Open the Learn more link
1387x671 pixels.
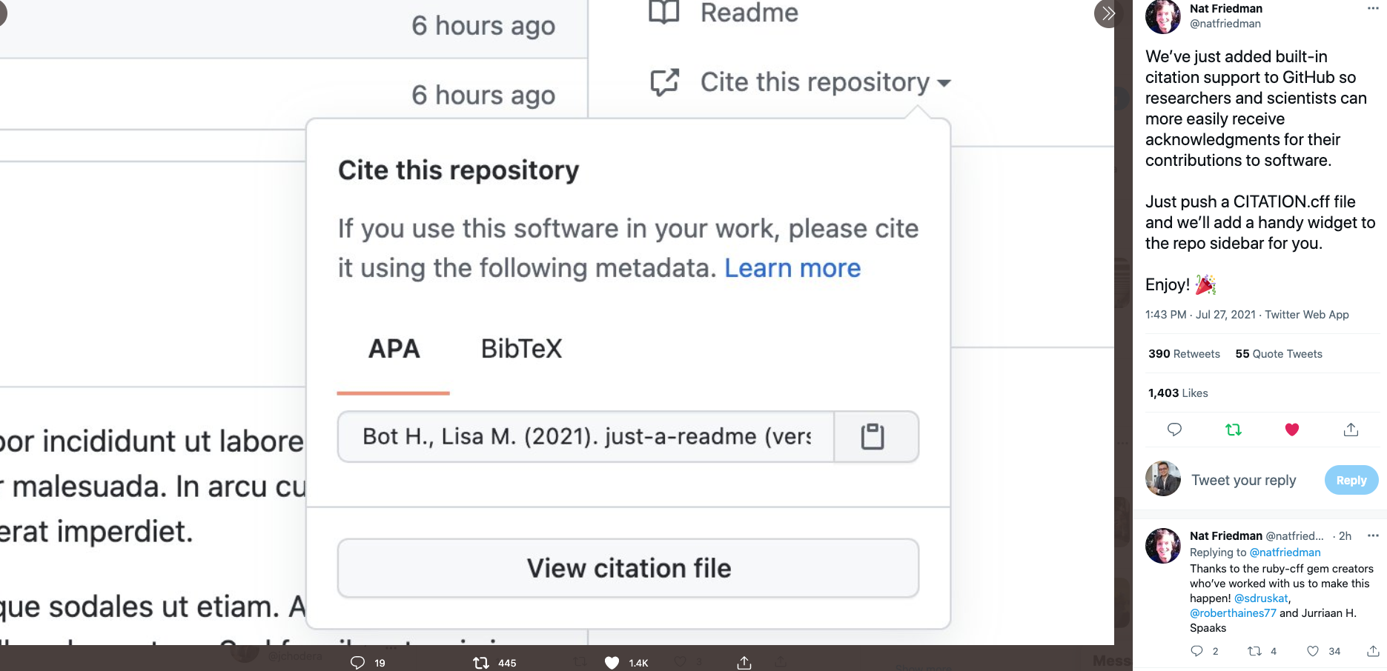792,268
